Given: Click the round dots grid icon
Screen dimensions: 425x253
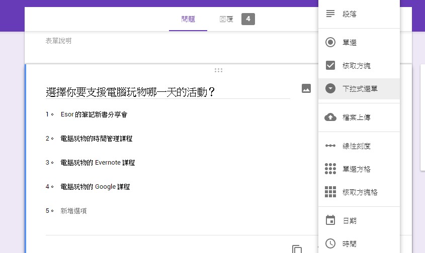Looking at the screenshot, I should coord(330,169).
